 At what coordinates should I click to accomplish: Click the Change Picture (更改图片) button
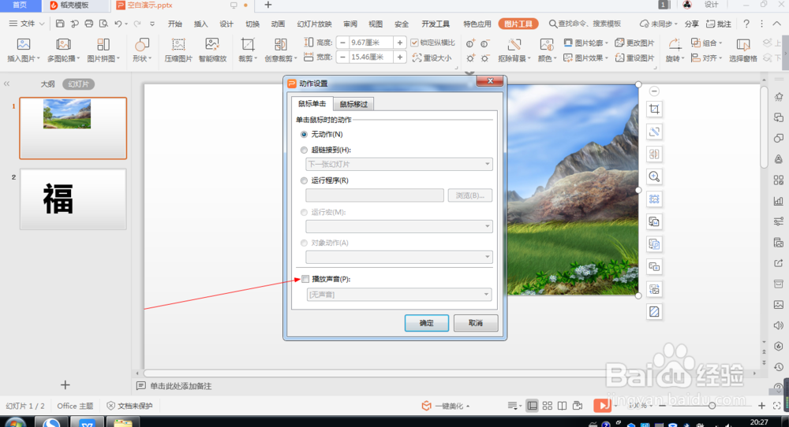[x=634, y=43]
